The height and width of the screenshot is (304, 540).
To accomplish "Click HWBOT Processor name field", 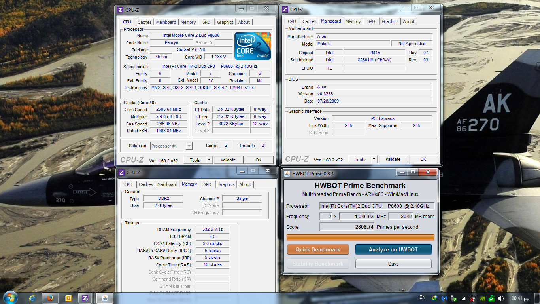I will click(x=377, y=206).
